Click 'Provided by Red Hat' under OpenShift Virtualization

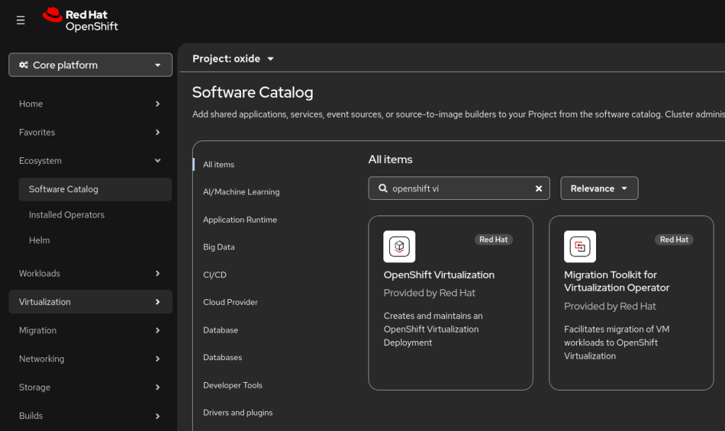[429, 293]
